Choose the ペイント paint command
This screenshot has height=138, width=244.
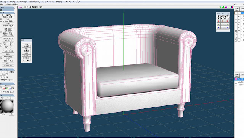click(8, 59)
